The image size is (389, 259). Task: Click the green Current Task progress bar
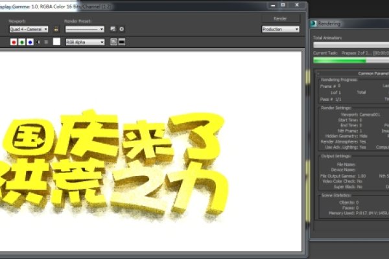[x=351, y=60]
